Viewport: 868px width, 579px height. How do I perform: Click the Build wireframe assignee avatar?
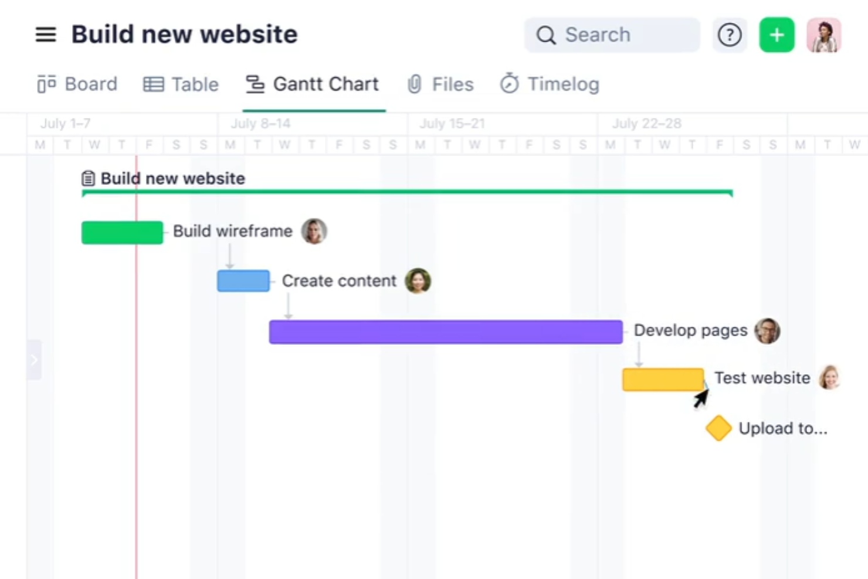pos(314,231)
